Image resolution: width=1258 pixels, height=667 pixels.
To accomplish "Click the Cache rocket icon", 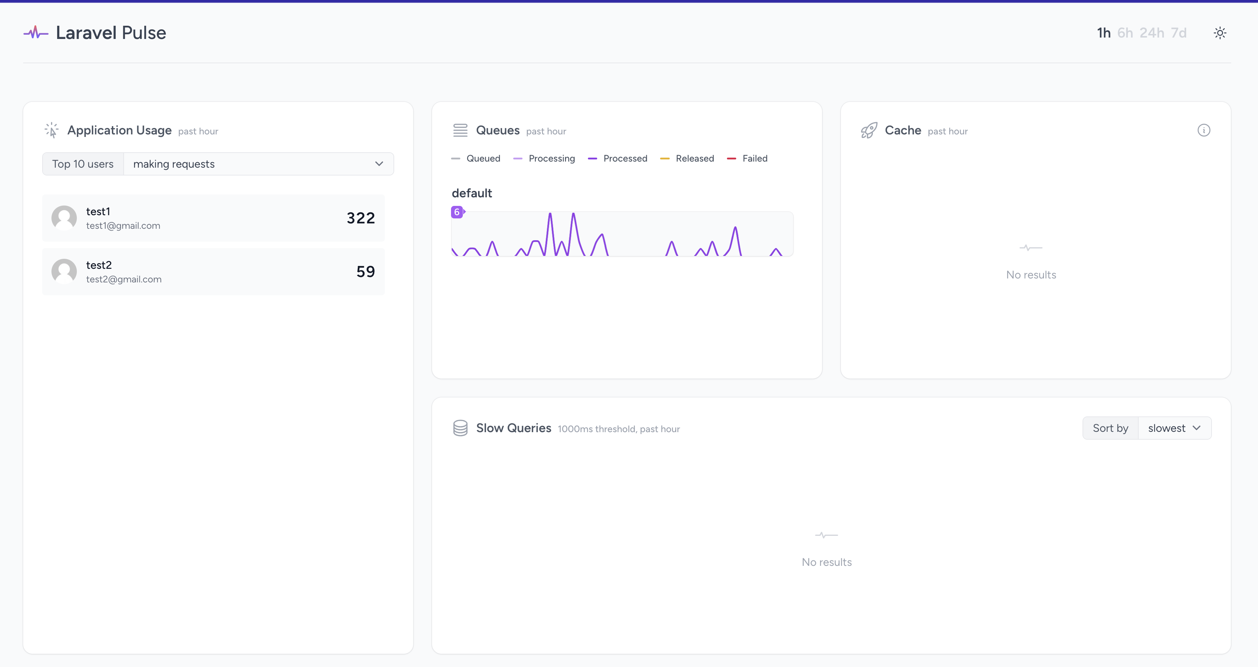I will click(x=869, y=130).
